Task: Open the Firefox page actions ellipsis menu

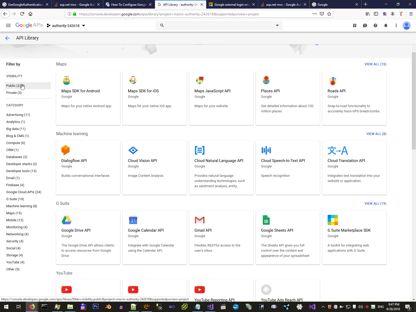Action: point(315,14)
